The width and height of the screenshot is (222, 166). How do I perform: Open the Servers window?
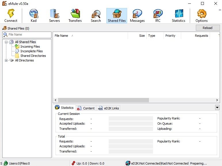pyautogui.click(x=55, y=16)
